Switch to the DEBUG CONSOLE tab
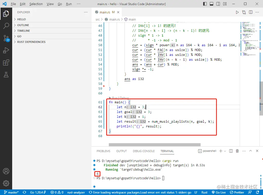Viewport: 263px width, 195px height. click(x=144, y=151)
